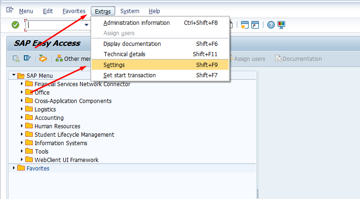Click the Documentation toolbar button
Viewport: 360px width, 199px height.
coord(299,59)
